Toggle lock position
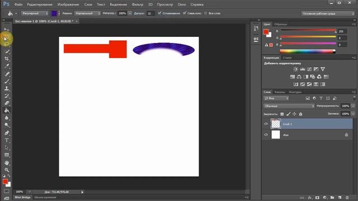358x201 pixels. [x=295, y=114]
